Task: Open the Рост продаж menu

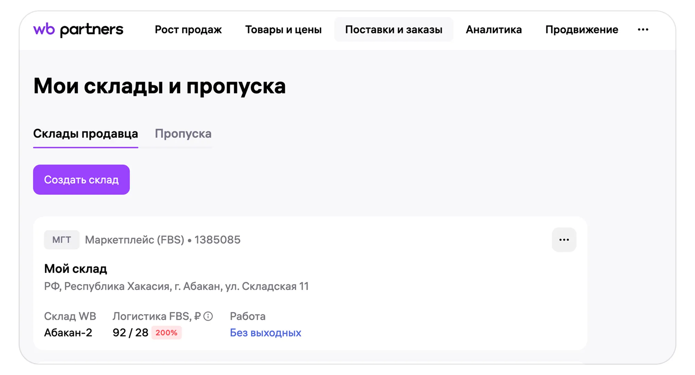Action: pos(188,30)
